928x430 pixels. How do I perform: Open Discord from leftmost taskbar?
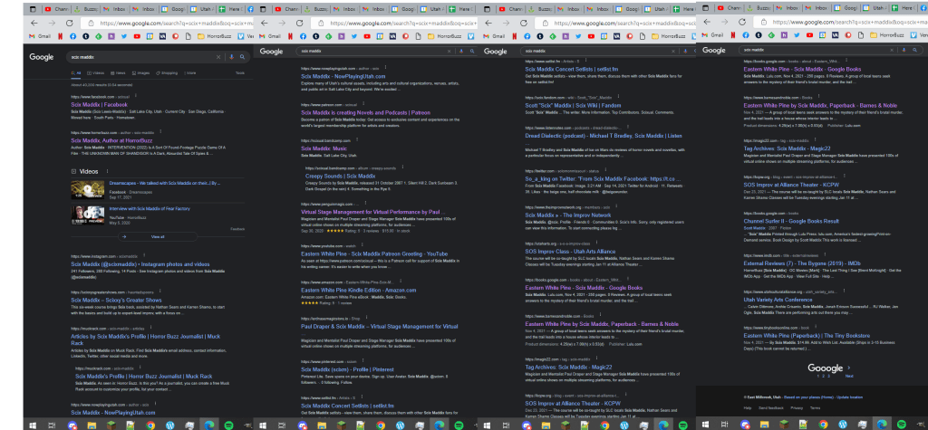click(x=72, y=425)
